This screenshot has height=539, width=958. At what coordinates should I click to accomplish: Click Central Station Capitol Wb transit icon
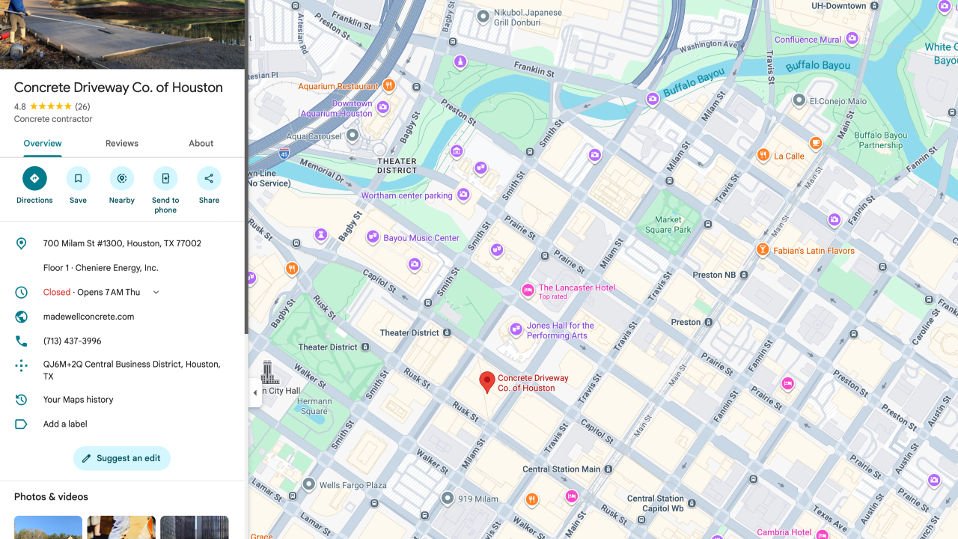[x=691, y=504]
